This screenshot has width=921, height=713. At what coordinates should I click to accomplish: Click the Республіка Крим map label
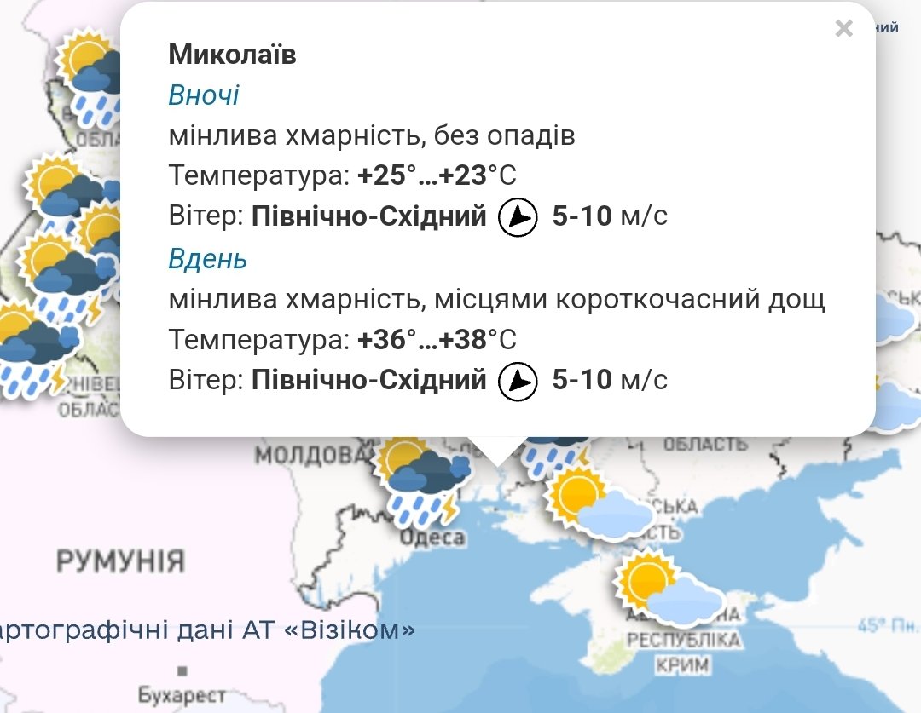click(683, 652)
